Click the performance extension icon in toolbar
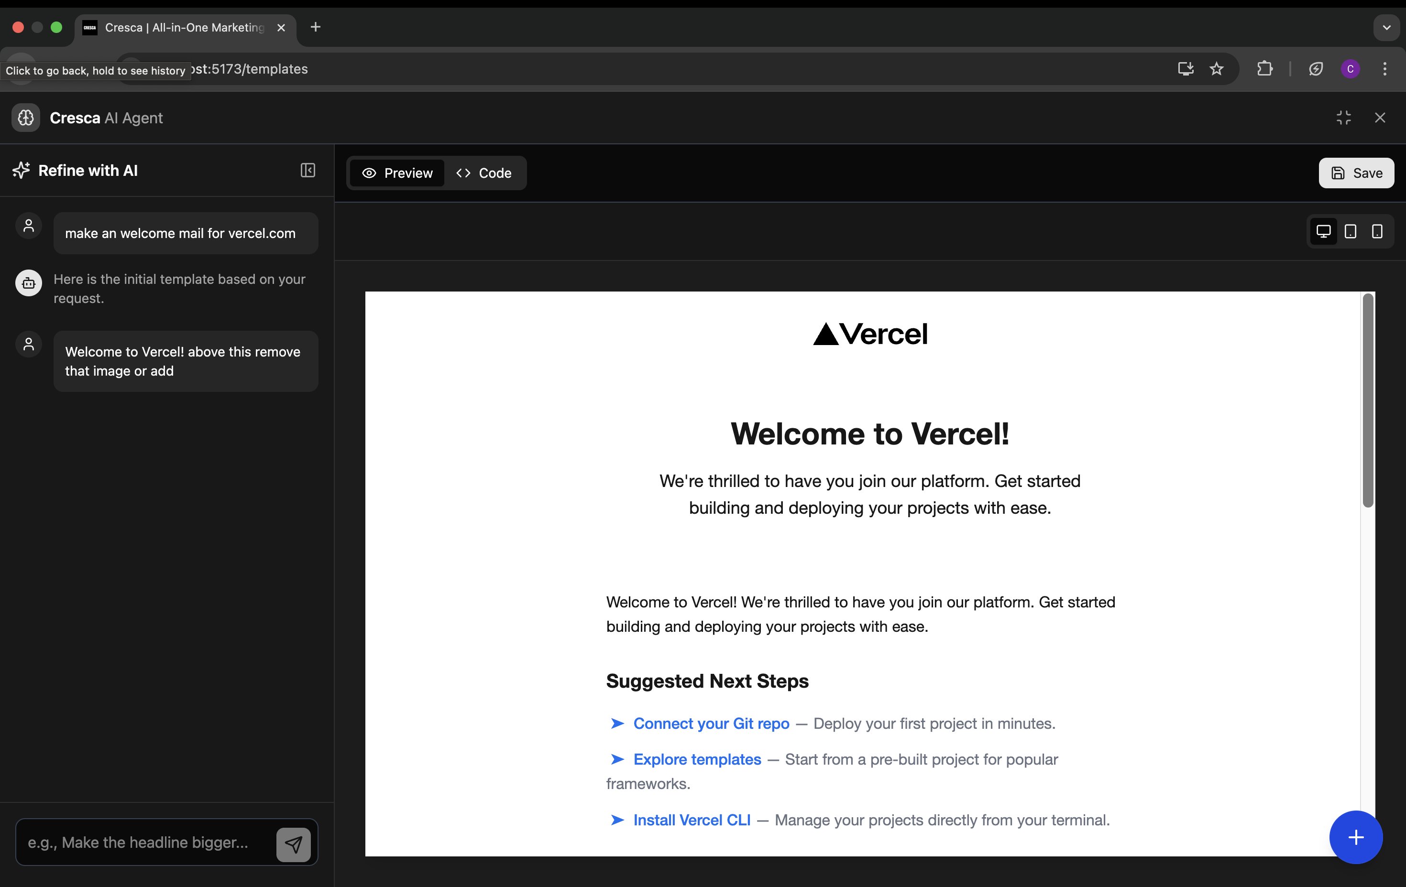 1316,69
